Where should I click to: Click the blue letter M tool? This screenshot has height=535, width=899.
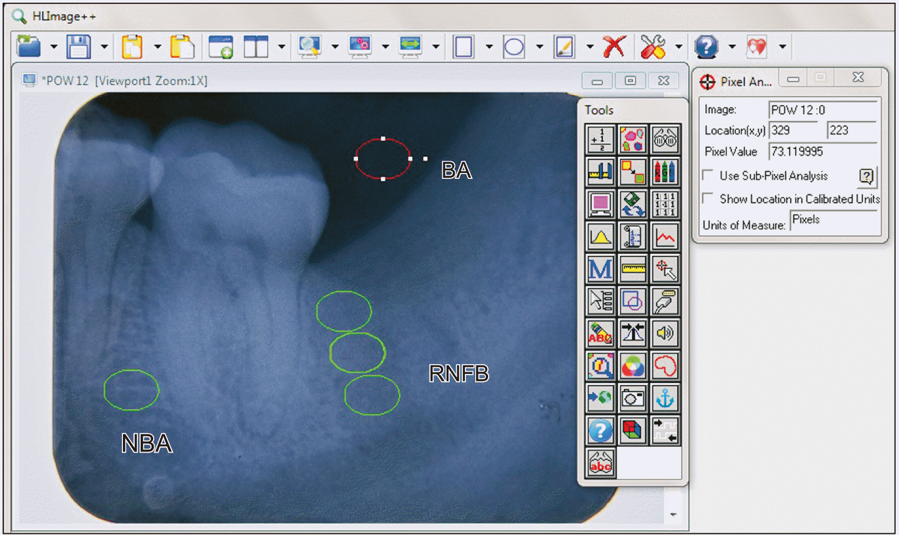pos(600,269)
